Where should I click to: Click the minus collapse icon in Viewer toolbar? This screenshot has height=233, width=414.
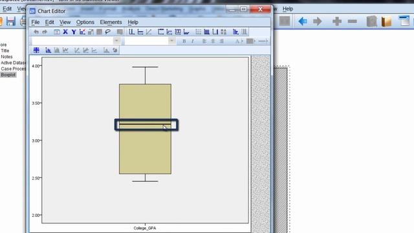coord(352,21)
